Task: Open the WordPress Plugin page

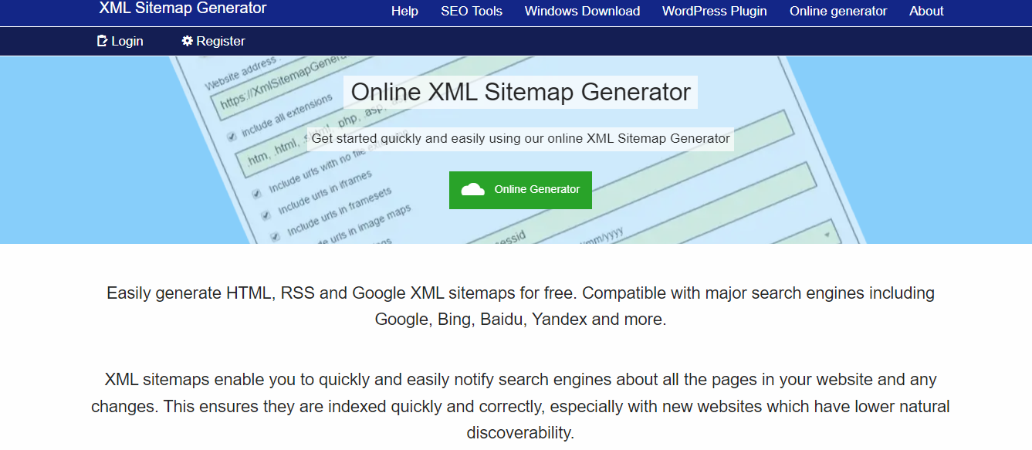Action: (x=715, y=11)
